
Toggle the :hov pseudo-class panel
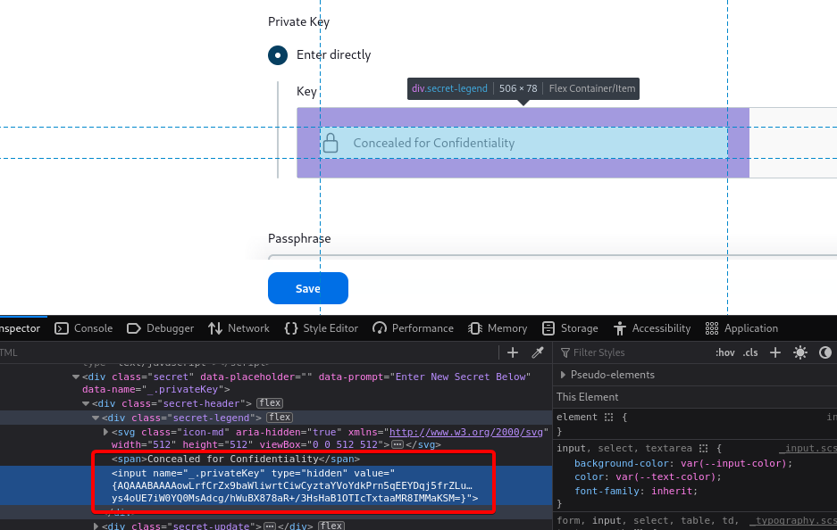(725, 352)
